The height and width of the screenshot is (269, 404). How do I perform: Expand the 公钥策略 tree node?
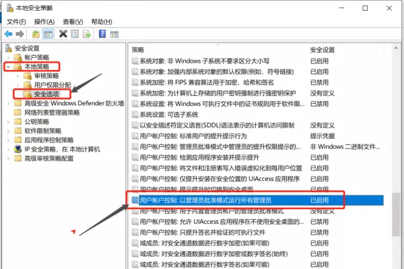point(8,122)
